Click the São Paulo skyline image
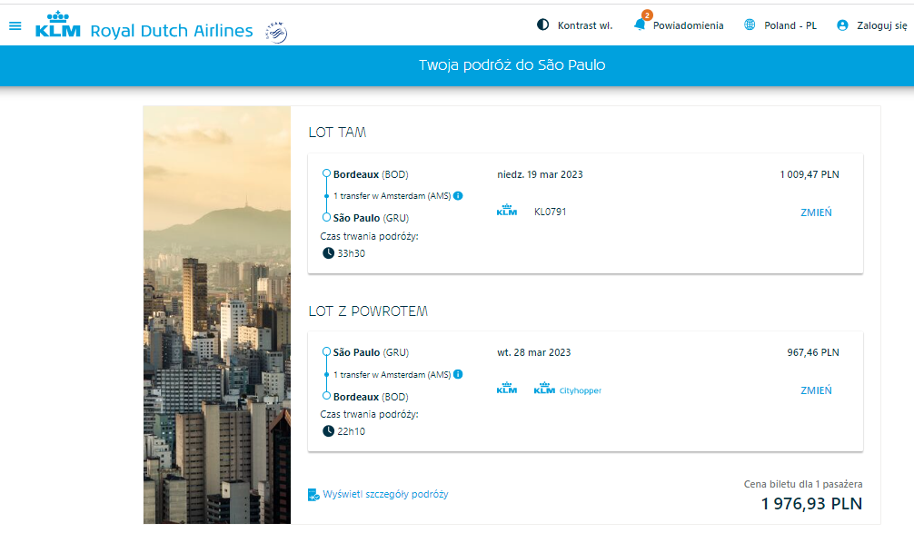 [x=217, y=314]
